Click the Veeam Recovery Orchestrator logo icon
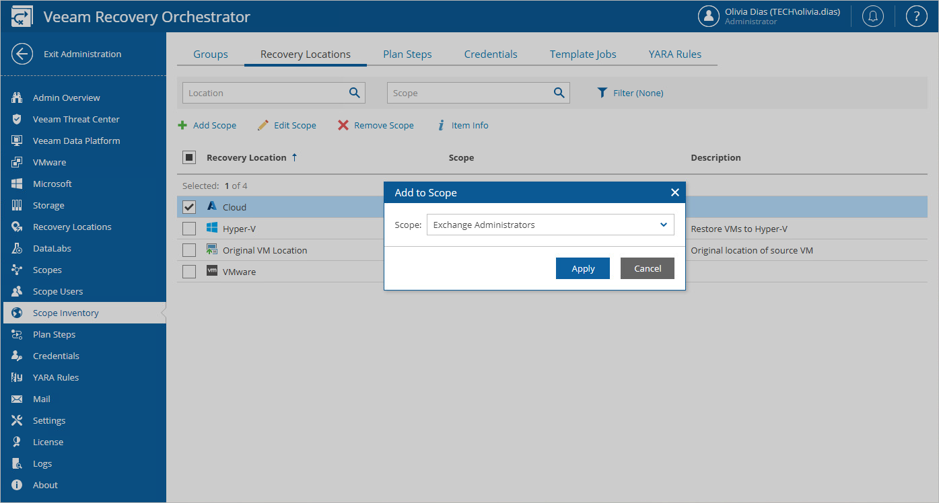Image resolution: width=939 pixels, height=503 pixels. 22,17
